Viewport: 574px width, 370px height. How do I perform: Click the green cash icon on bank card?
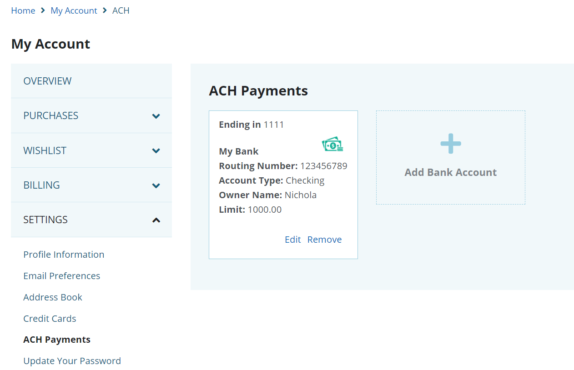tap(332, 145)
